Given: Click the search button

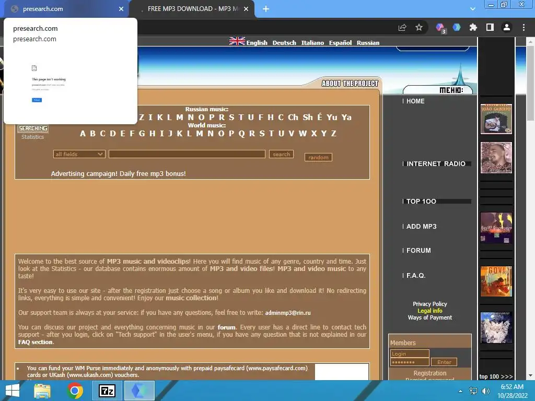Looking at the screenshot, I should click(281, 154).
